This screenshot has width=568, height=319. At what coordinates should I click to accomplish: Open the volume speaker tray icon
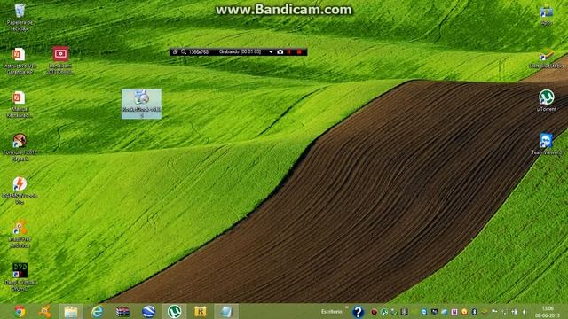(x=524, y=312)
